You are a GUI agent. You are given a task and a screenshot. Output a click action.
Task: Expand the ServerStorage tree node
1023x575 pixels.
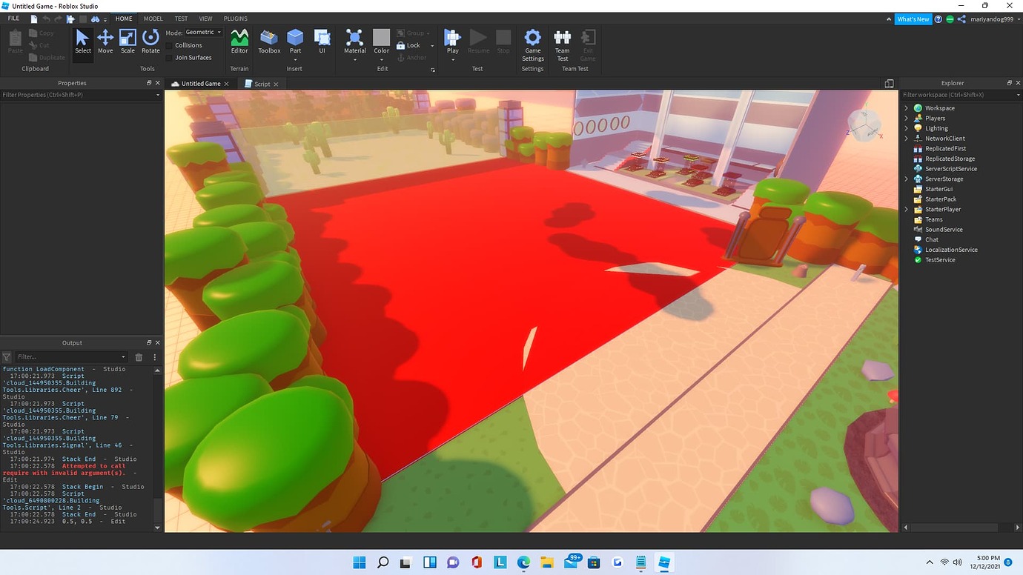[x=907, y=179]
